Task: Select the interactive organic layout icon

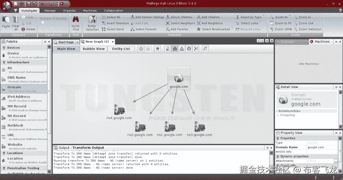Action: coord(205,49)
